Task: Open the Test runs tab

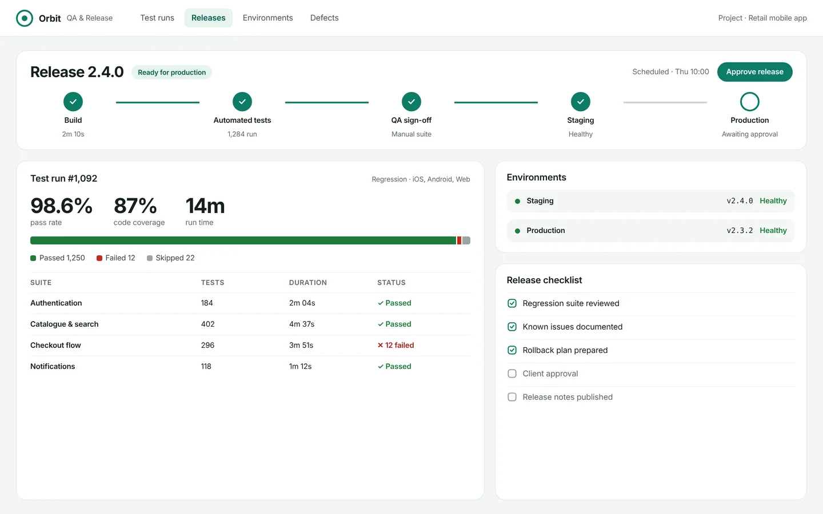Action: (157, 18)
